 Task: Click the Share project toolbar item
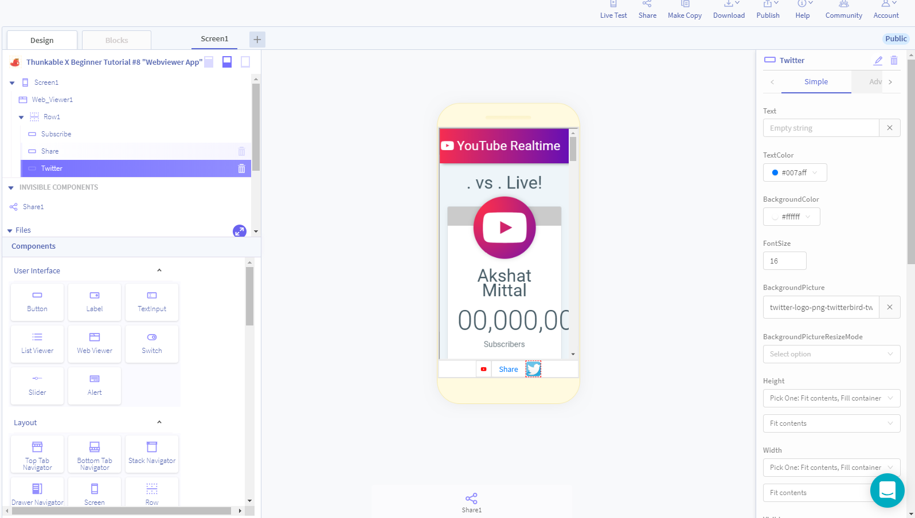[x=647, y=10]
